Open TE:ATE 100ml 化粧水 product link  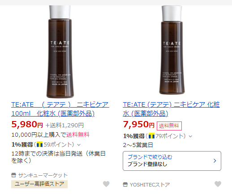[60, 109]
